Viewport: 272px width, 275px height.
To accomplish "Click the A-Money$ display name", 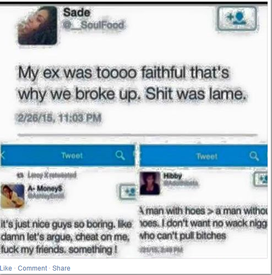I will [45, 188].
